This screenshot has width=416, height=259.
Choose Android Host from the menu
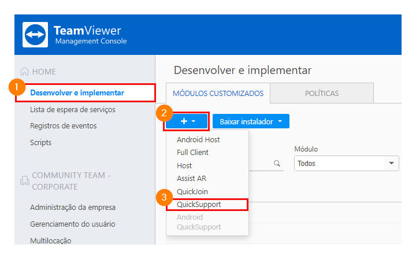point(198,139)
